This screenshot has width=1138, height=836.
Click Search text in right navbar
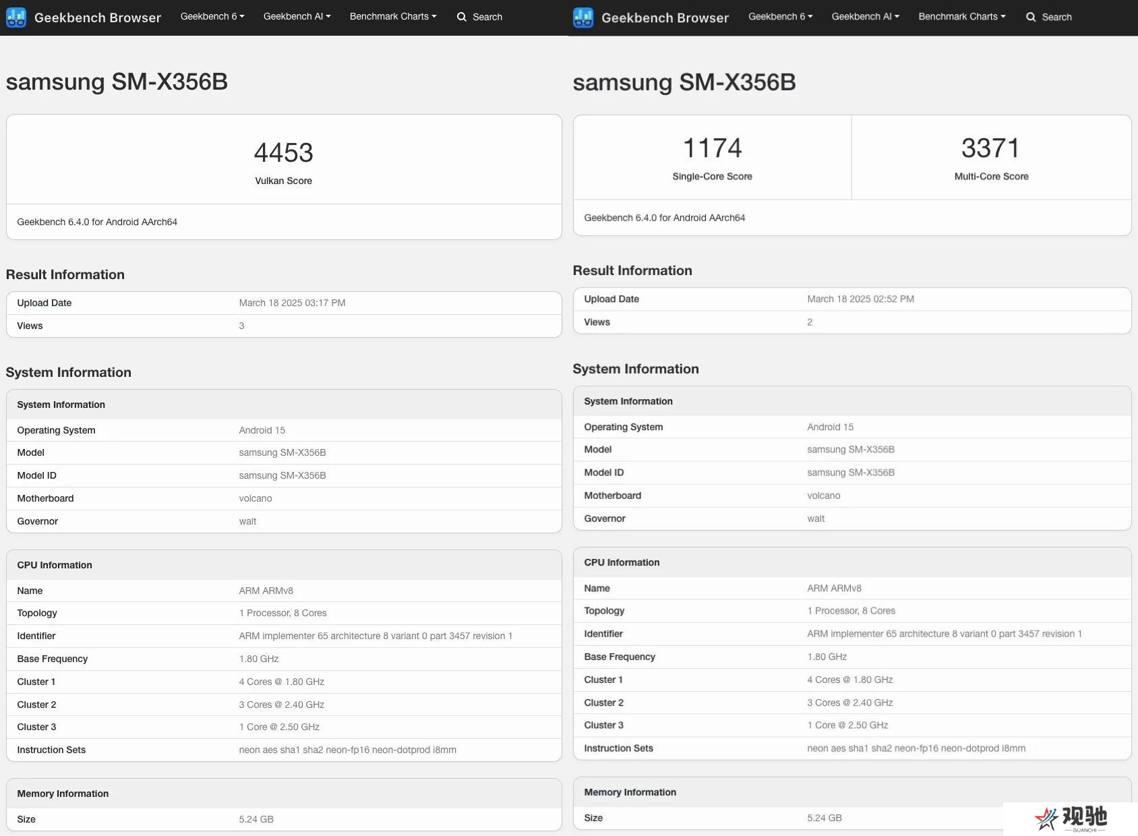(x=1056, y=17)
